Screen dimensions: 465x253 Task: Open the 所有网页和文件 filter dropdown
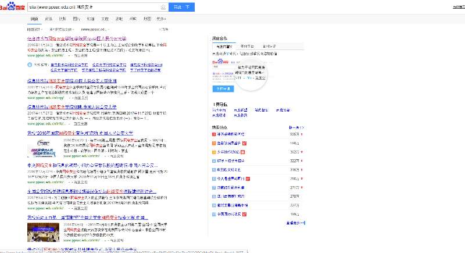pos(62,29)
